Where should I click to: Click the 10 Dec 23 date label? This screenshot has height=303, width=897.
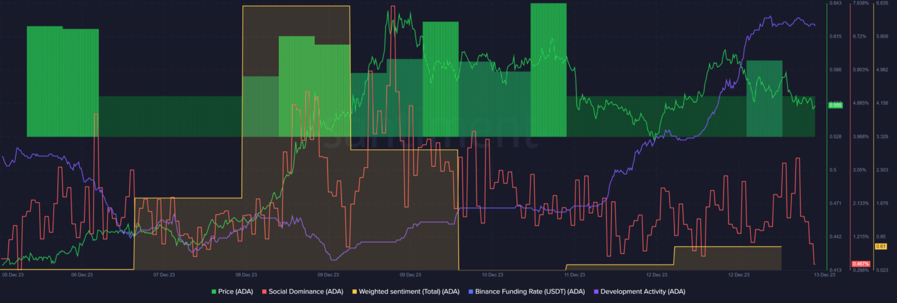pos(492,274)
